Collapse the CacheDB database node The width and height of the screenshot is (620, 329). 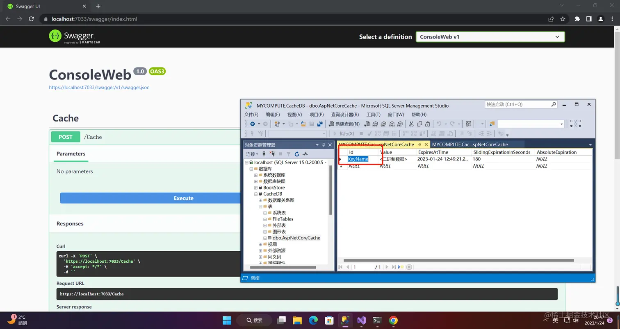tap(256, 194)
